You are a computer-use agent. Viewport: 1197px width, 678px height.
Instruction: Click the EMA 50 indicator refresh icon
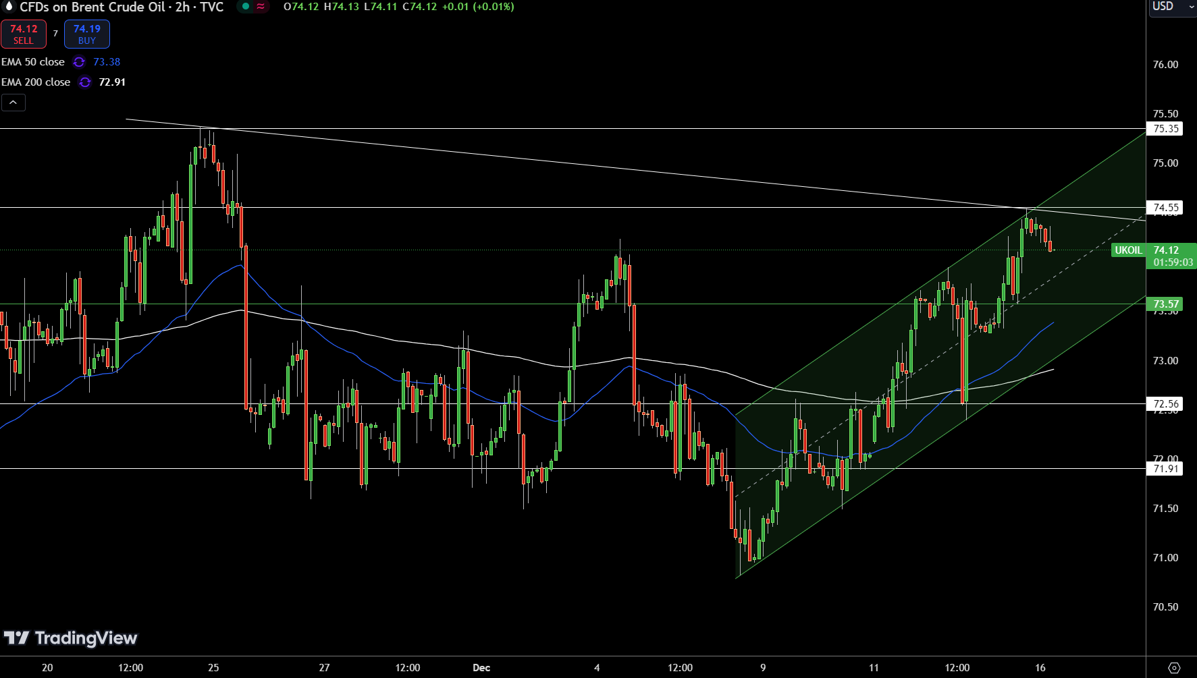pyautogui.click(x=79, y=62)
